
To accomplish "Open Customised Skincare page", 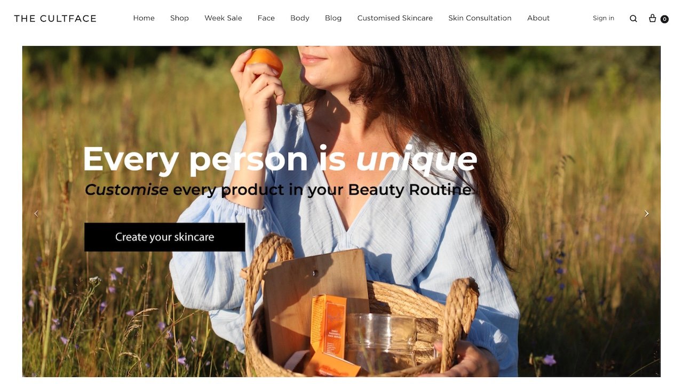I will click(x=395, y=18).
